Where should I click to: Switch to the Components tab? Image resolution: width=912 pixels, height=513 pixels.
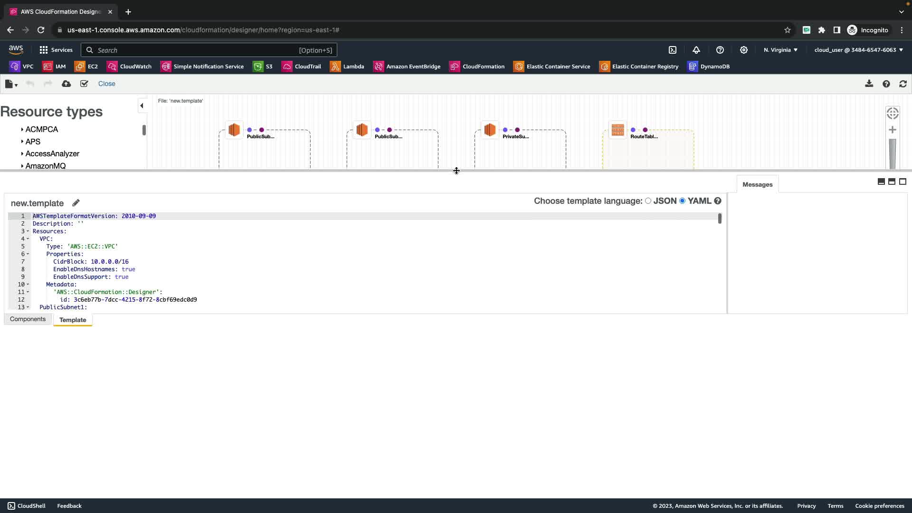point(28,319)
